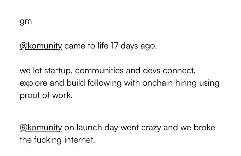Screen dimensions: 241x156
Task: Click the word "the" starting the last line
Action: coord(26,140)
